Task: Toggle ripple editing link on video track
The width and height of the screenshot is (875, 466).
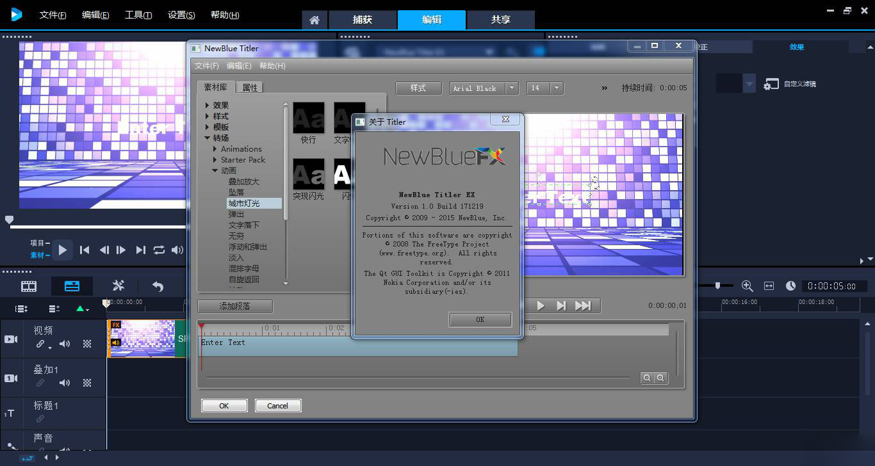Action: (x=40, y=344)
